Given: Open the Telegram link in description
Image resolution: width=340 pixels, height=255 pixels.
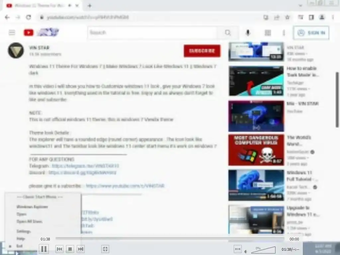Looking at the screenshot, I should pyautogui.click(x=85, y=166).
